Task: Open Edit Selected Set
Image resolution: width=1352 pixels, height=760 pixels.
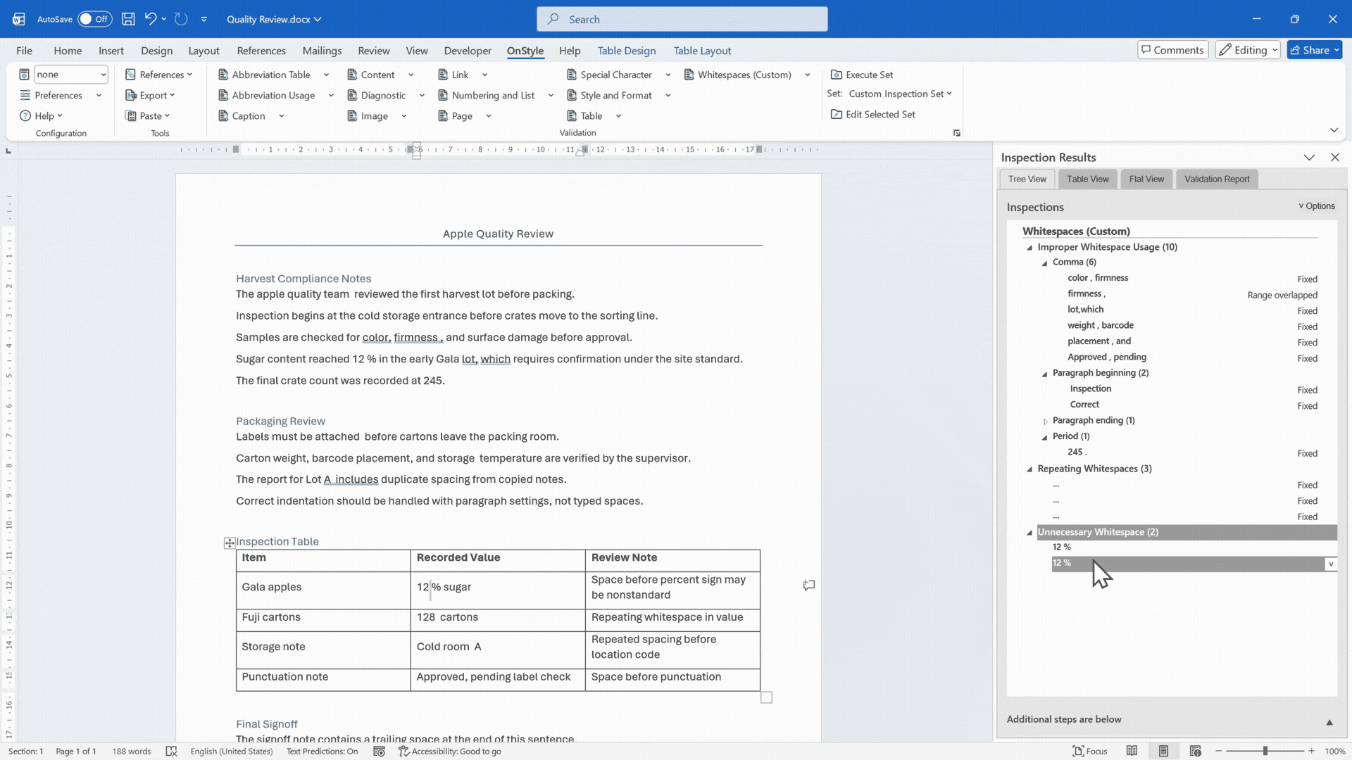Action: [873, 114]
